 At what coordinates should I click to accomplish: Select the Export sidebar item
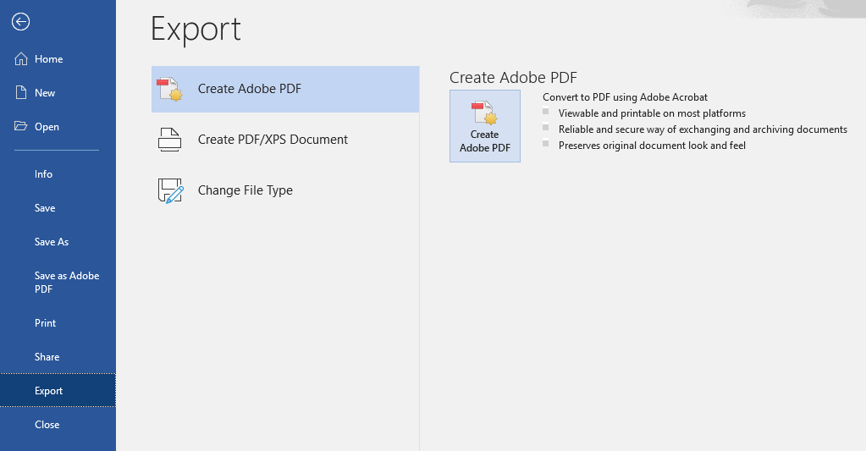pos(58,390)
